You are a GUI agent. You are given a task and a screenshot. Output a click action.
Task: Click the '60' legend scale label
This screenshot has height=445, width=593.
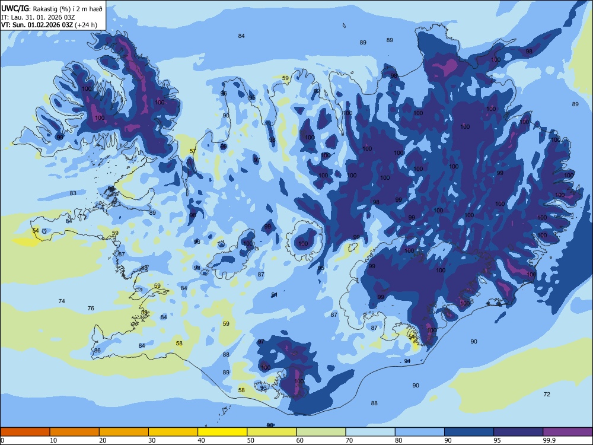pos(300,440)
